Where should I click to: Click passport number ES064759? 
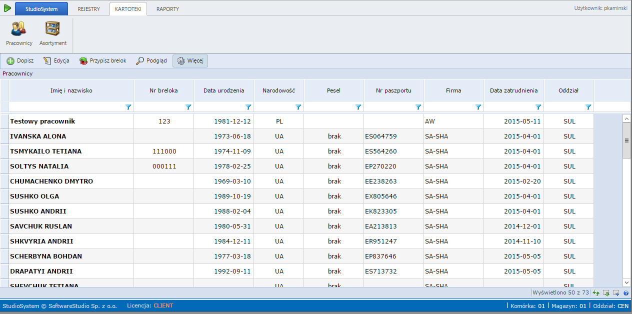(x=381, y=136)
